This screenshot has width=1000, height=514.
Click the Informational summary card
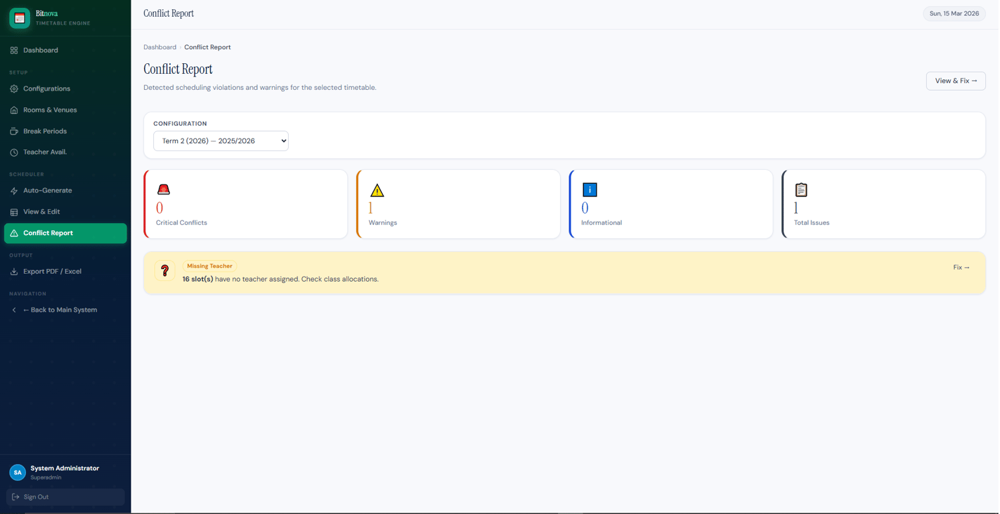click(671, 204)
